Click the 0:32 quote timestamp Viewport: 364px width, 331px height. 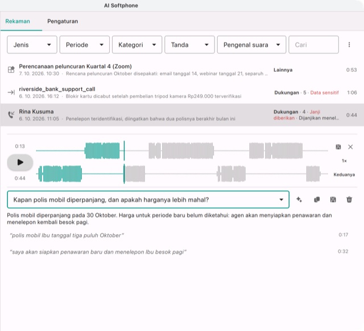tap(343, 251)
